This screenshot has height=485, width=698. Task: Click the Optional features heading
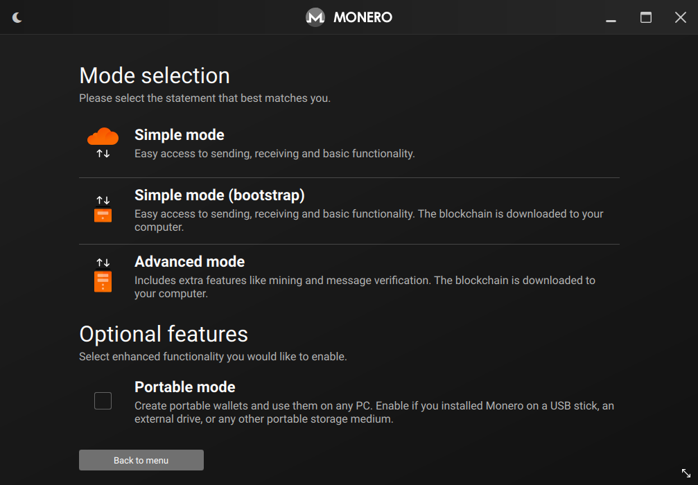click(164, 335)
